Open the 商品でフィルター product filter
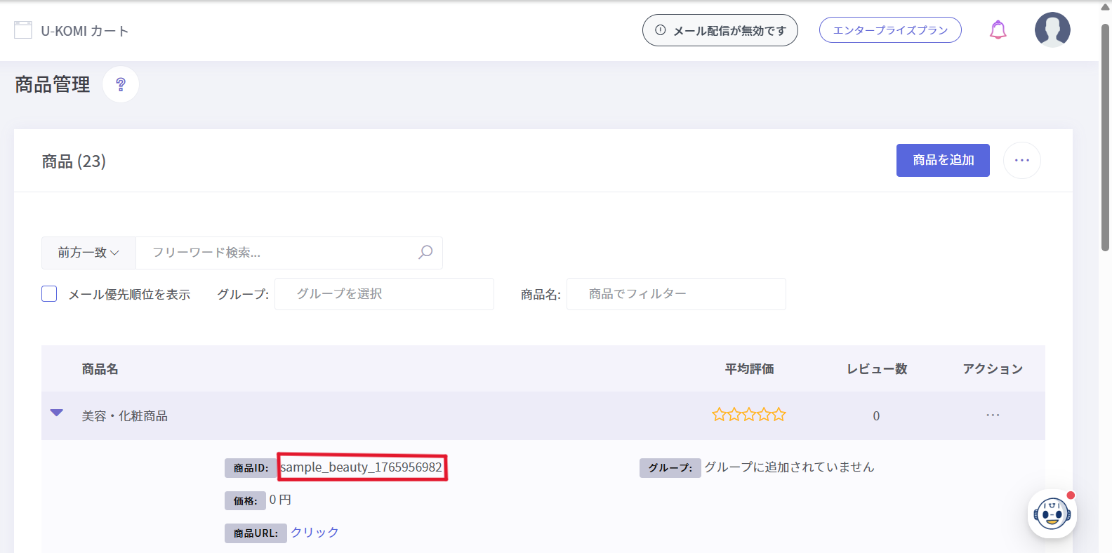This screenshot has height=553, width=1112. (x=675, y=294)
